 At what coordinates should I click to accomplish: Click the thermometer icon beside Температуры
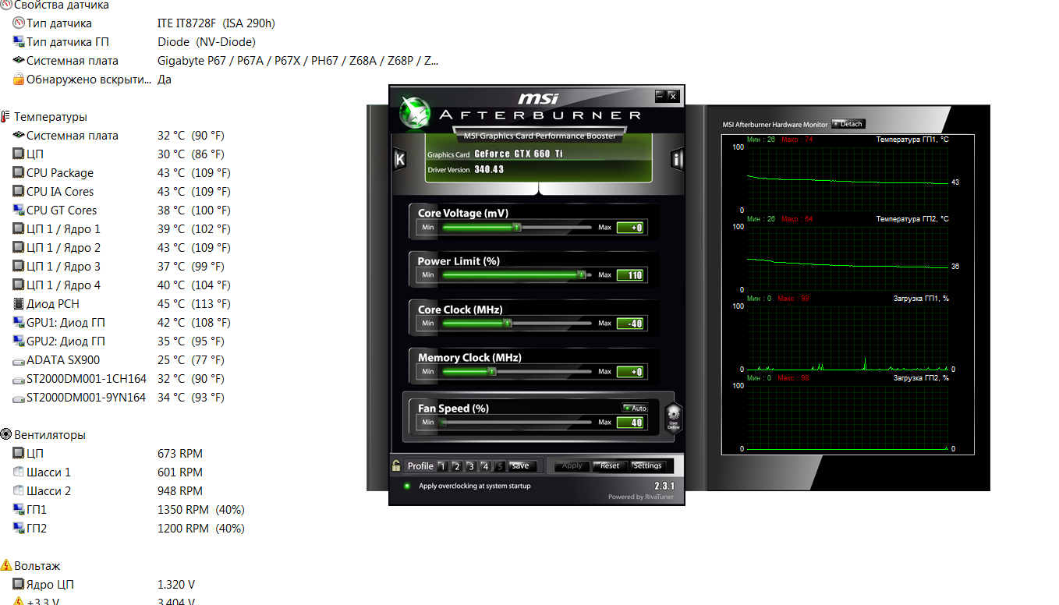coord(6,117)
